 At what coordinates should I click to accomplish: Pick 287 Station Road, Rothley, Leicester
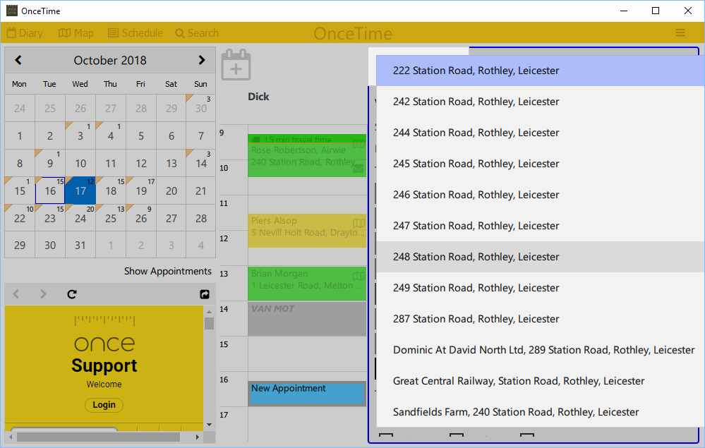(541, 319)
